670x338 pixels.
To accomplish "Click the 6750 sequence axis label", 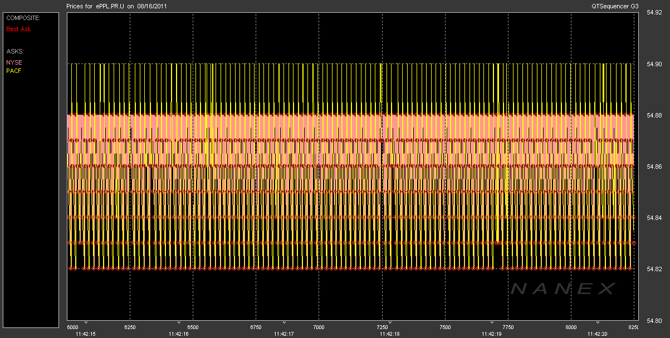I will coord(256,327).
